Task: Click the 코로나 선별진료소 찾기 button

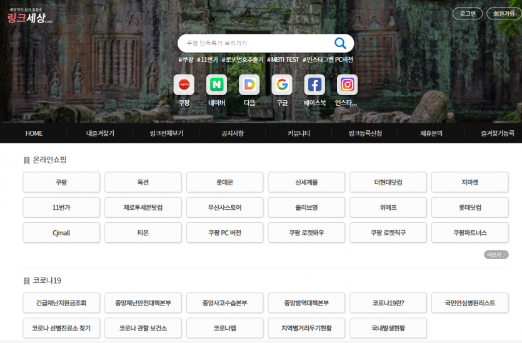Action: tap(61, 329)
